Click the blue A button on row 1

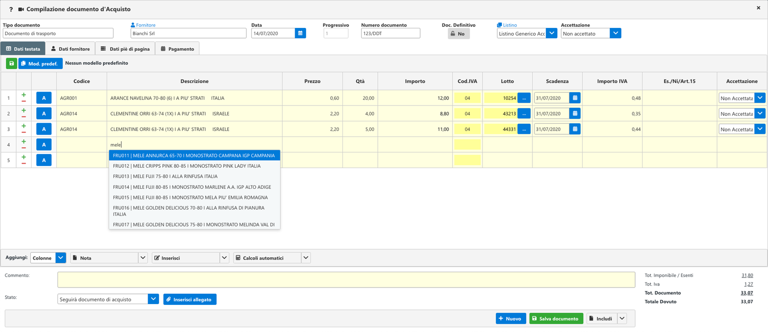[x=44, y=98]
